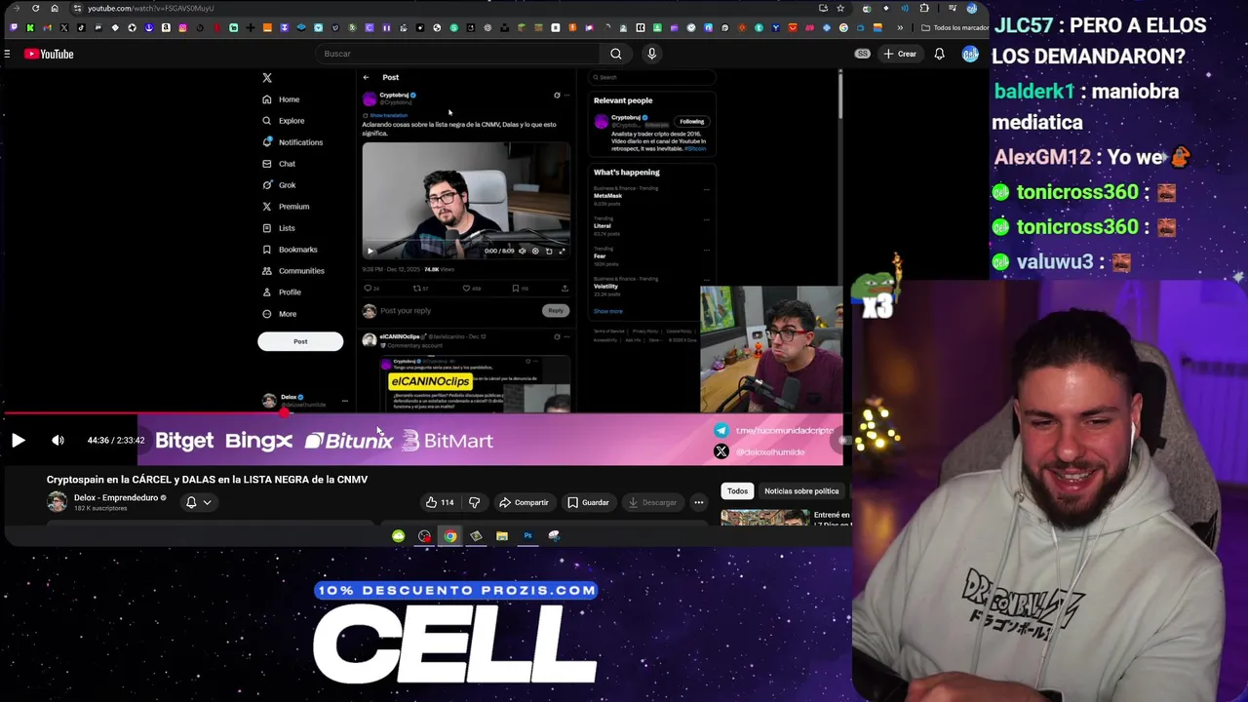
Task: Open the green round app in taskbar
Action: click(398, 535)
